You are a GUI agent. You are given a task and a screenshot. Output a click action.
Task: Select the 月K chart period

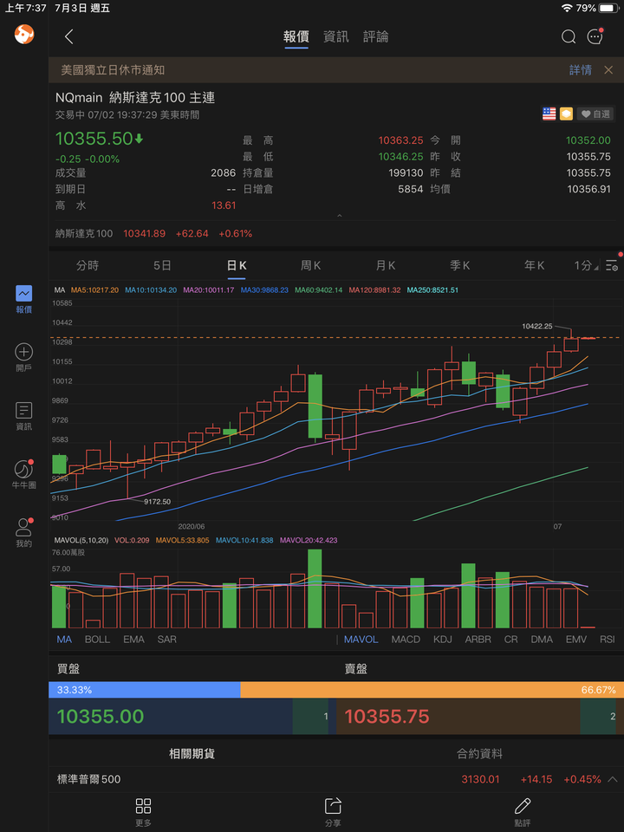[x=386, y=265]
